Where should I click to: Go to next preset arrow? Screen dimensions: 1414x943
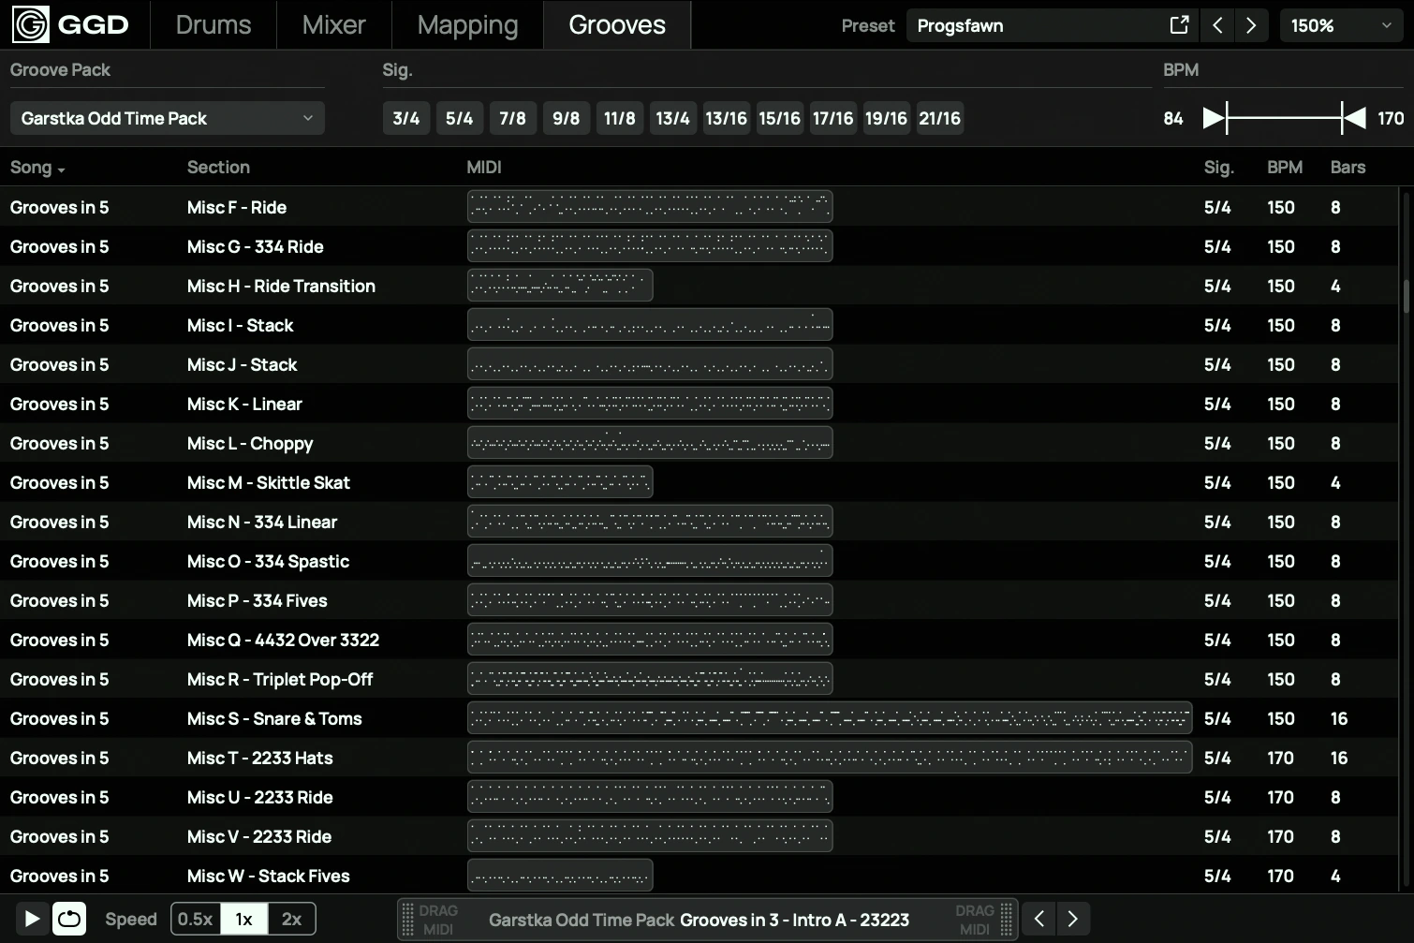point(1251,25)
